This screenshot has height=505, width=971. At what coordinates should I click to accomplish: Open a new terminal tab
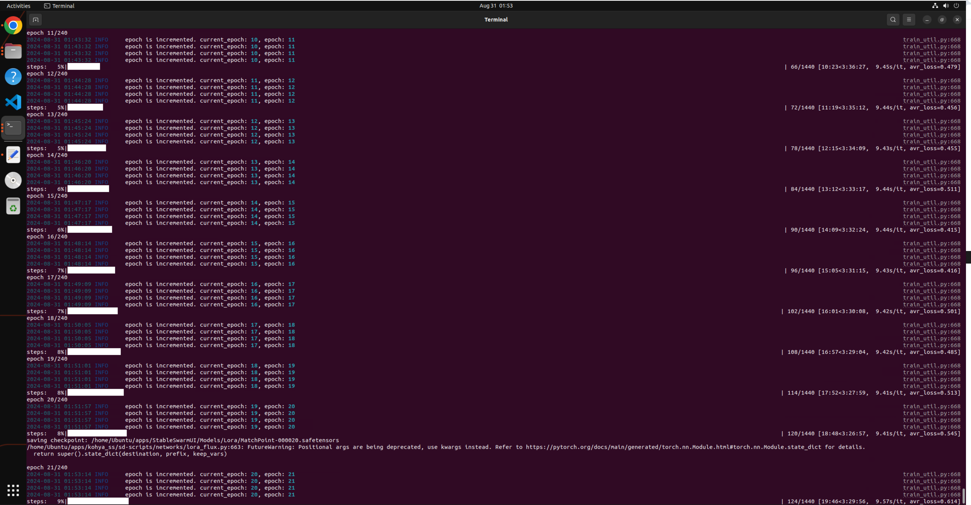click(35, 20)
